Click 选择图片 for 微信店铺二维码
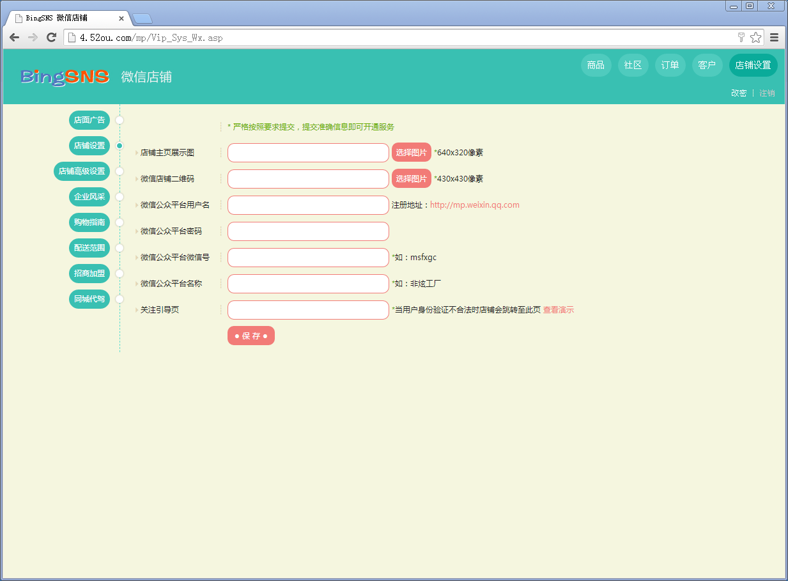 tap(411, 179)
